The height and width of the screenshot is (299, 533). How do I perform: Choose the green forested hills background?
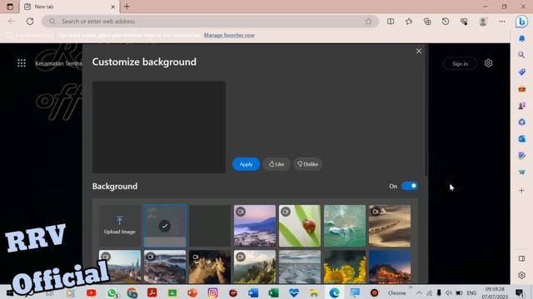coord(255,267)
